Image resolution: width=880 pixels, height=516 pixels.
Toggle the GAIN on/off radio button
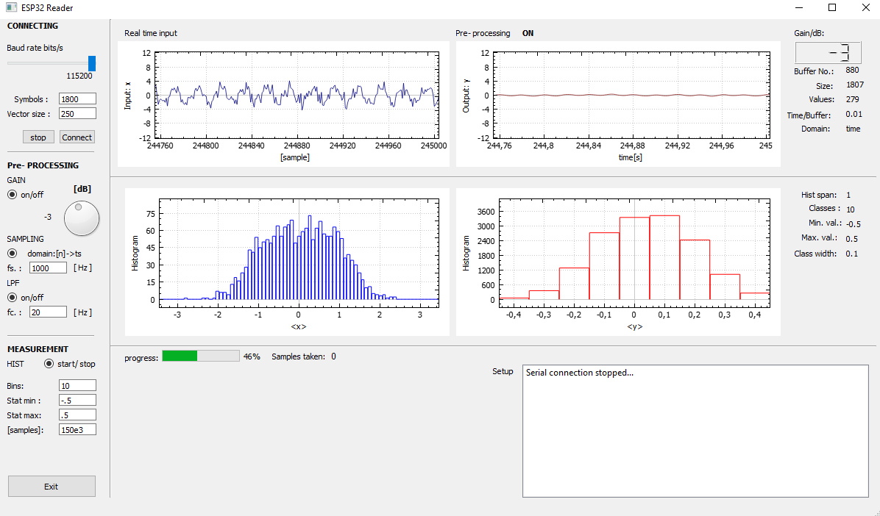12,195
